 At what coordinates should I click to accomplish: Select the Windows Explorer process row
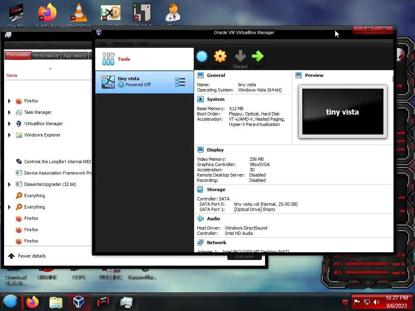48,135
